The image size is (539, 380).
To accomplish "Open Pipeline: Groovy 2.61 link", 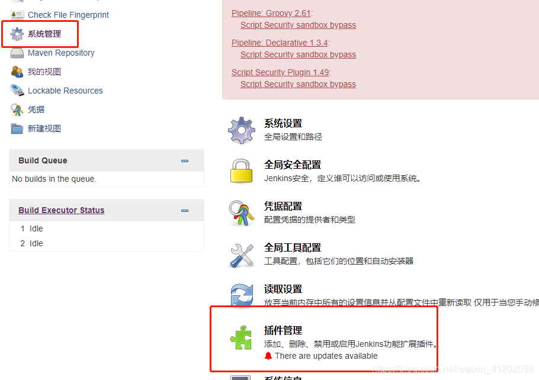I will (271, 13).
